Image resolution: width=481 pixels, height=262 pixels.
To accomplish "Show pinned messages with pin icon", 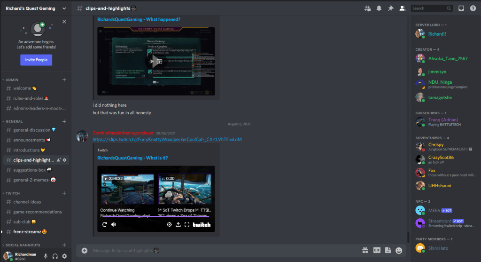I will pyautogui.click(x=390, y=8).
